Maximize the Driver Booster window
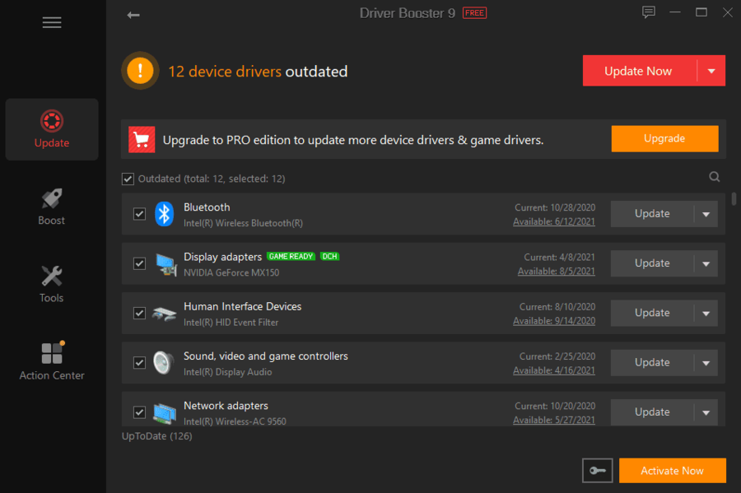The image size is (741, 493). click(x=701, y=12)
